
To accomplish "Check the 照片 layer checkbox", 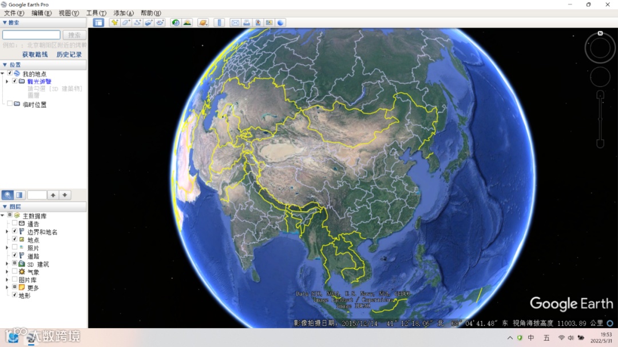I will click(14, 248).
